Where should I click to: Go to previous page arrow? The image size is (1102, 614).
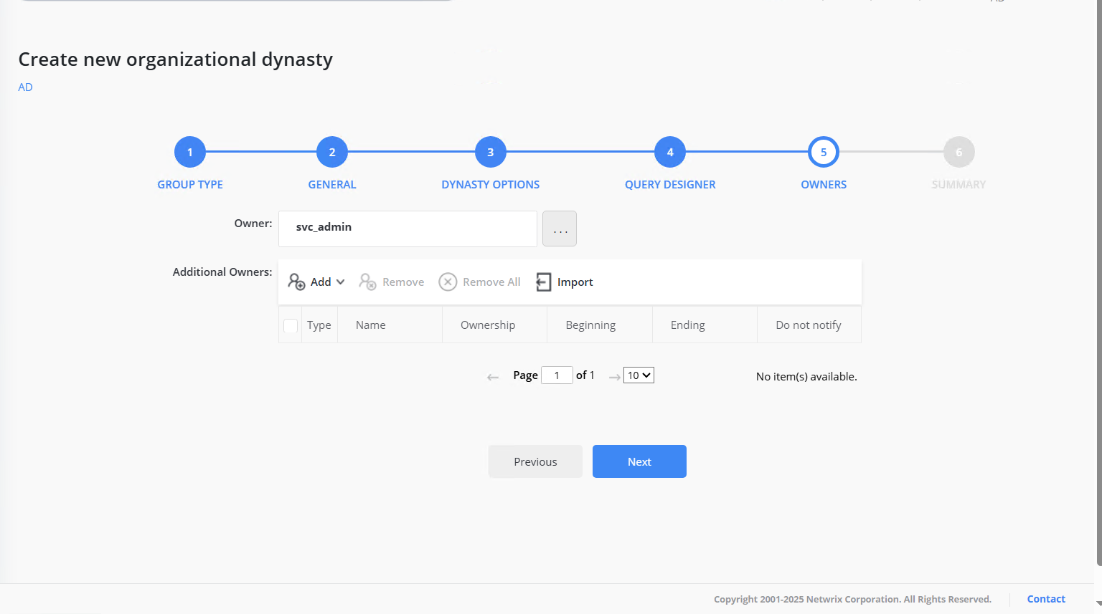(x=493, y=377)
